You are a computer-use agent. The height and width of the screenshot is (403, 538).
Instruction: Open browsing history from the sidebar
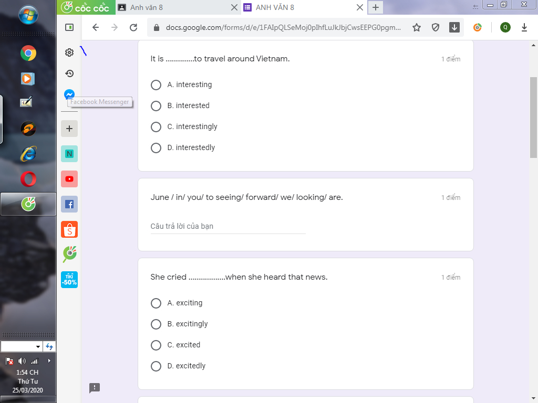pyautogui.click(x=69, y=73)
